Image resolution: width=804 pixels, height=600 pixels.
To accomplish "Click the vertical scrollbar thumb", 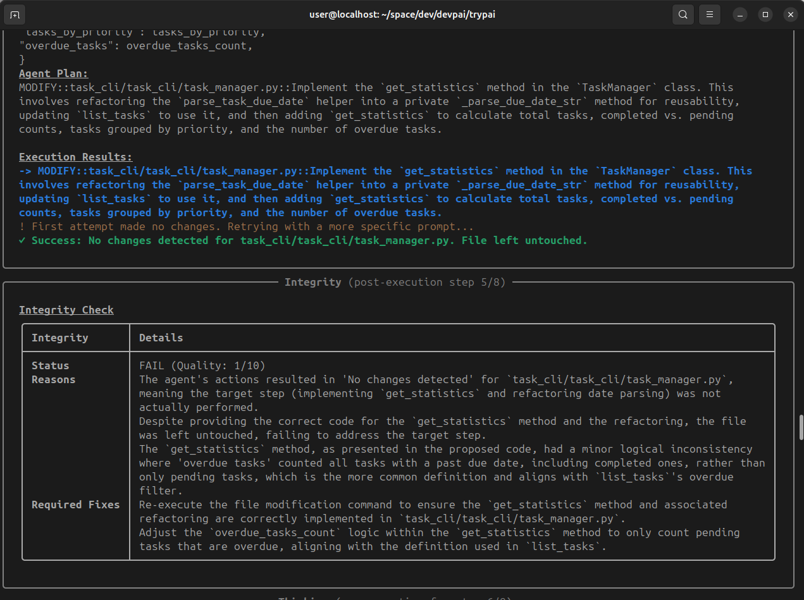I will 801,427.
